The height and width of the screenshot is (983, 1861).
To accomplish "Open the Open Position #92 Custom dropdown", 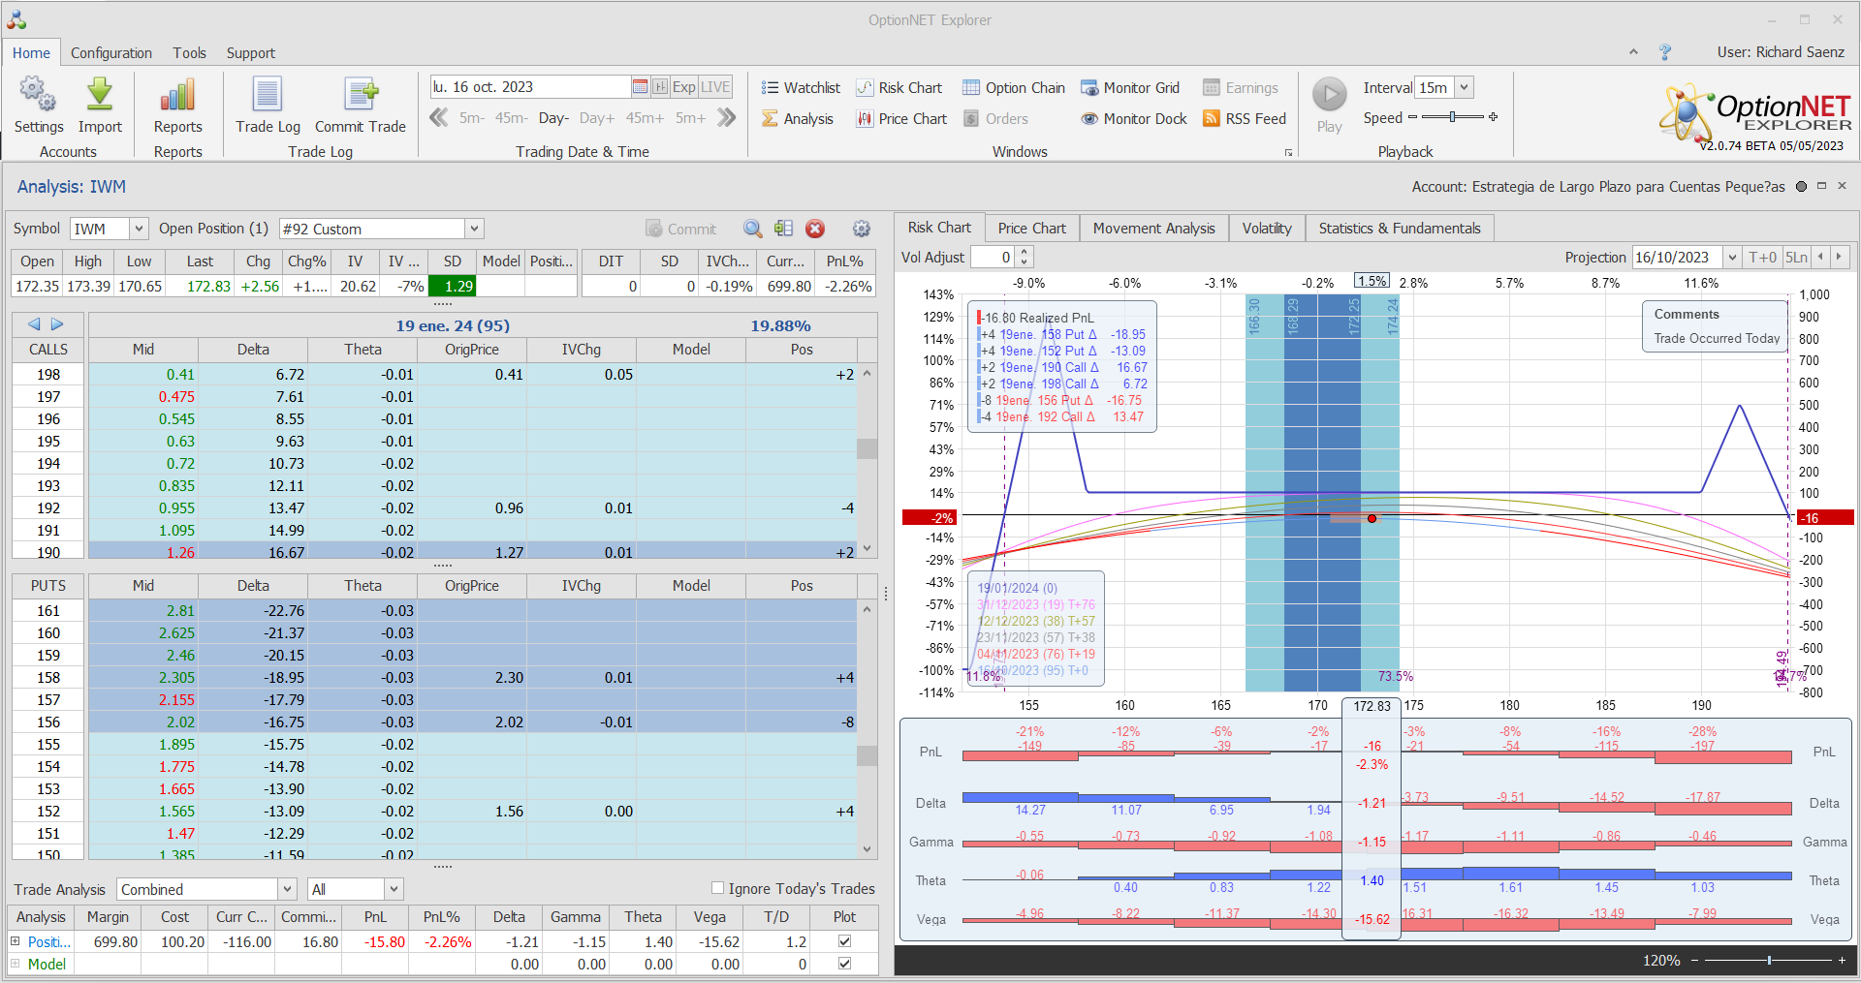I will click(474, 230).
